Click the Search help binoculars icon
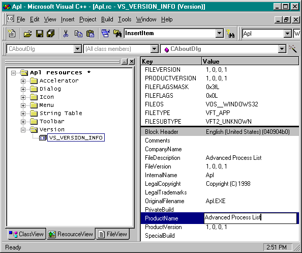This screenshot has width=302, height=253. 230,34
